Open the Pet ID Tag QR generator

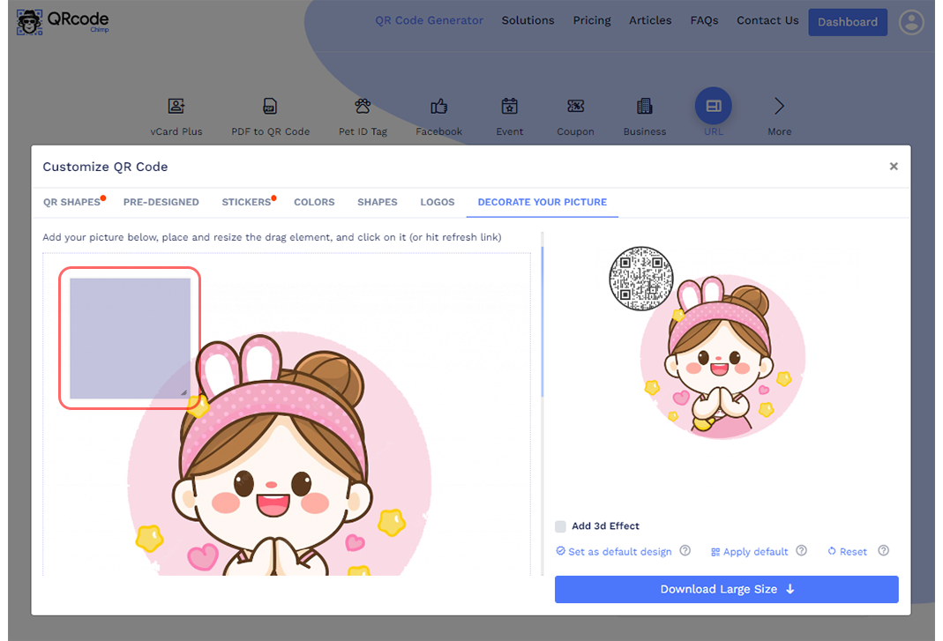pos(363,105)
